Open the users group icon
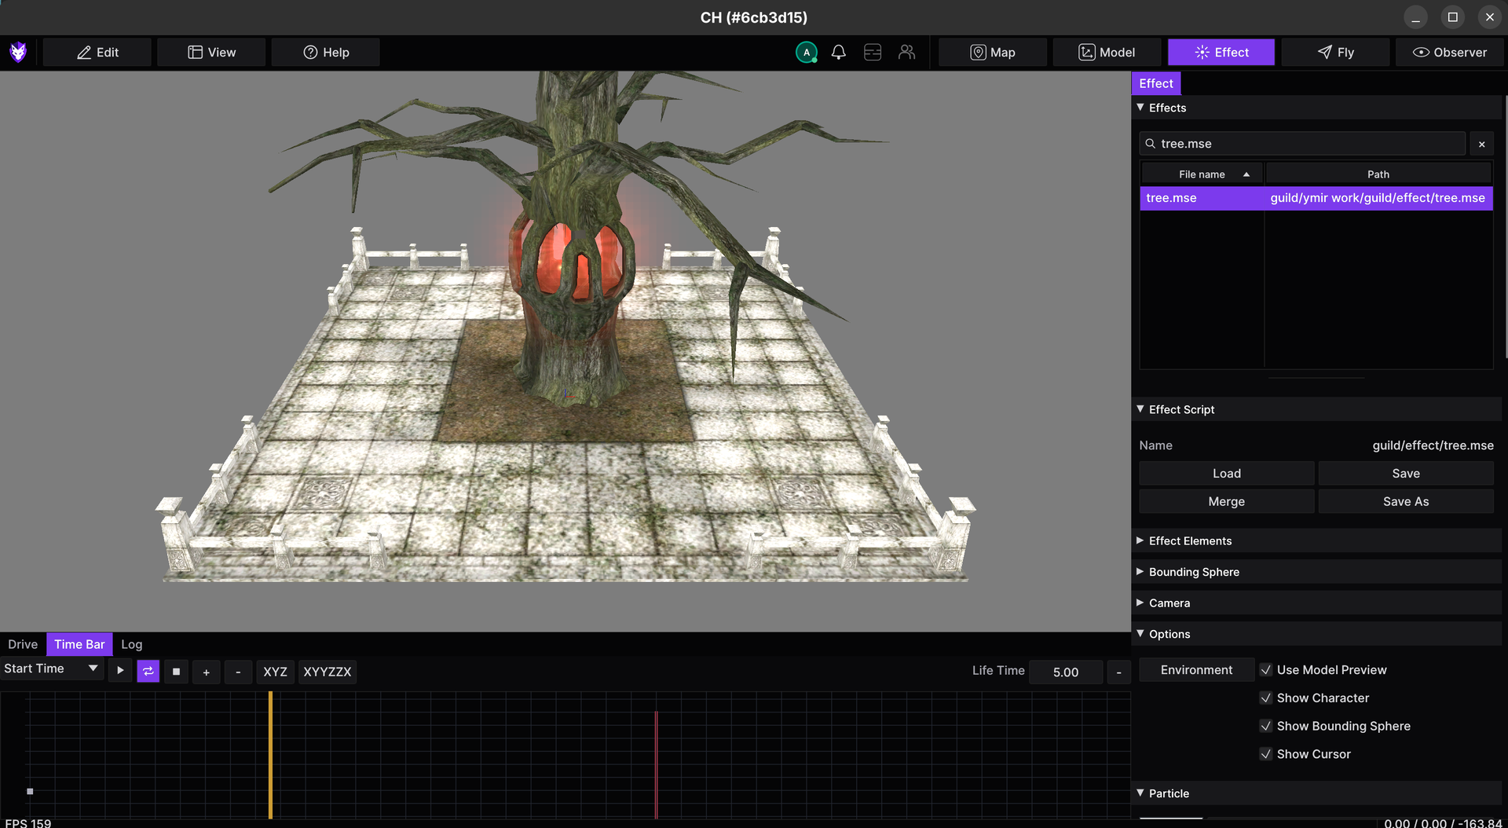This screenshot has width=1508, height=828. coord(907,52)
